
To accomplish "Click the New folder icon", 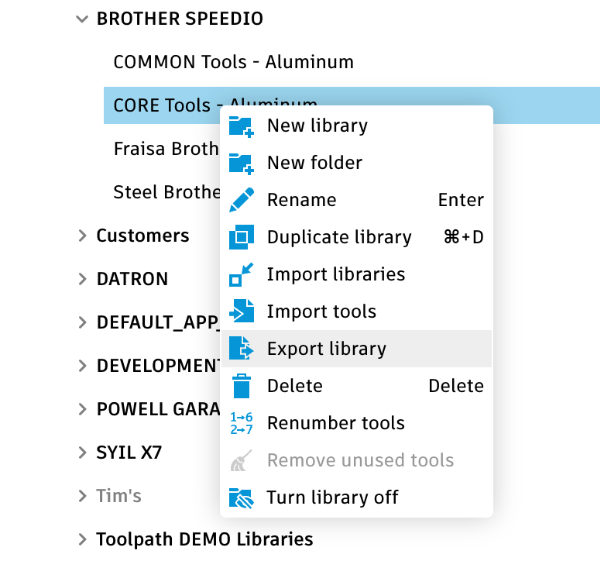I will (242, 163).
